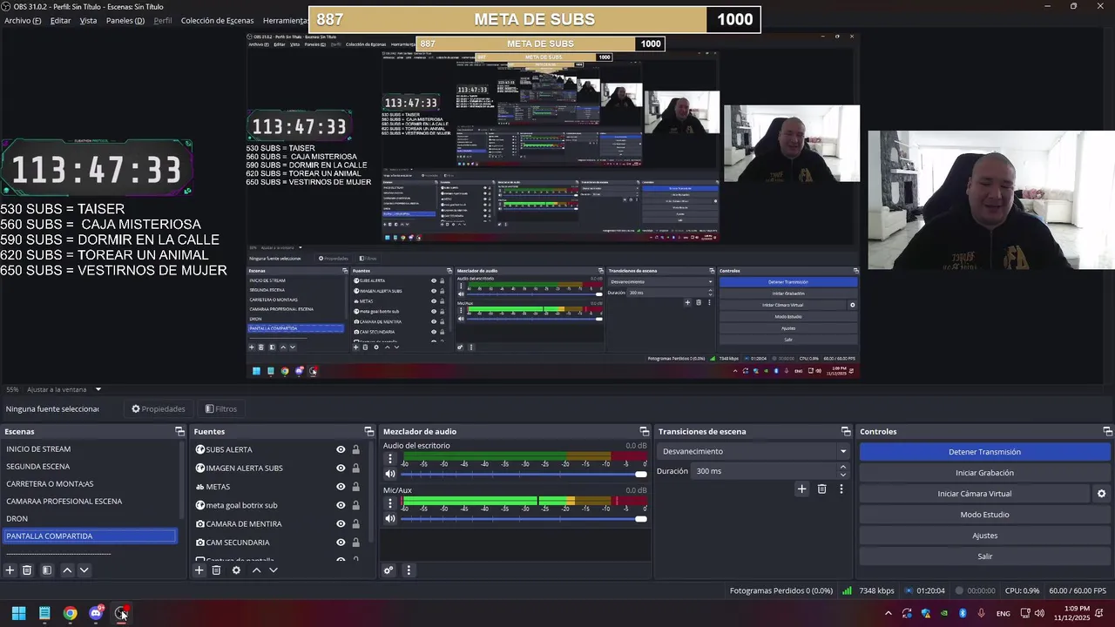This screenshot has width=1115, height=627.
Task: Move selected scene down with arrow
Action: click(84, 570)
